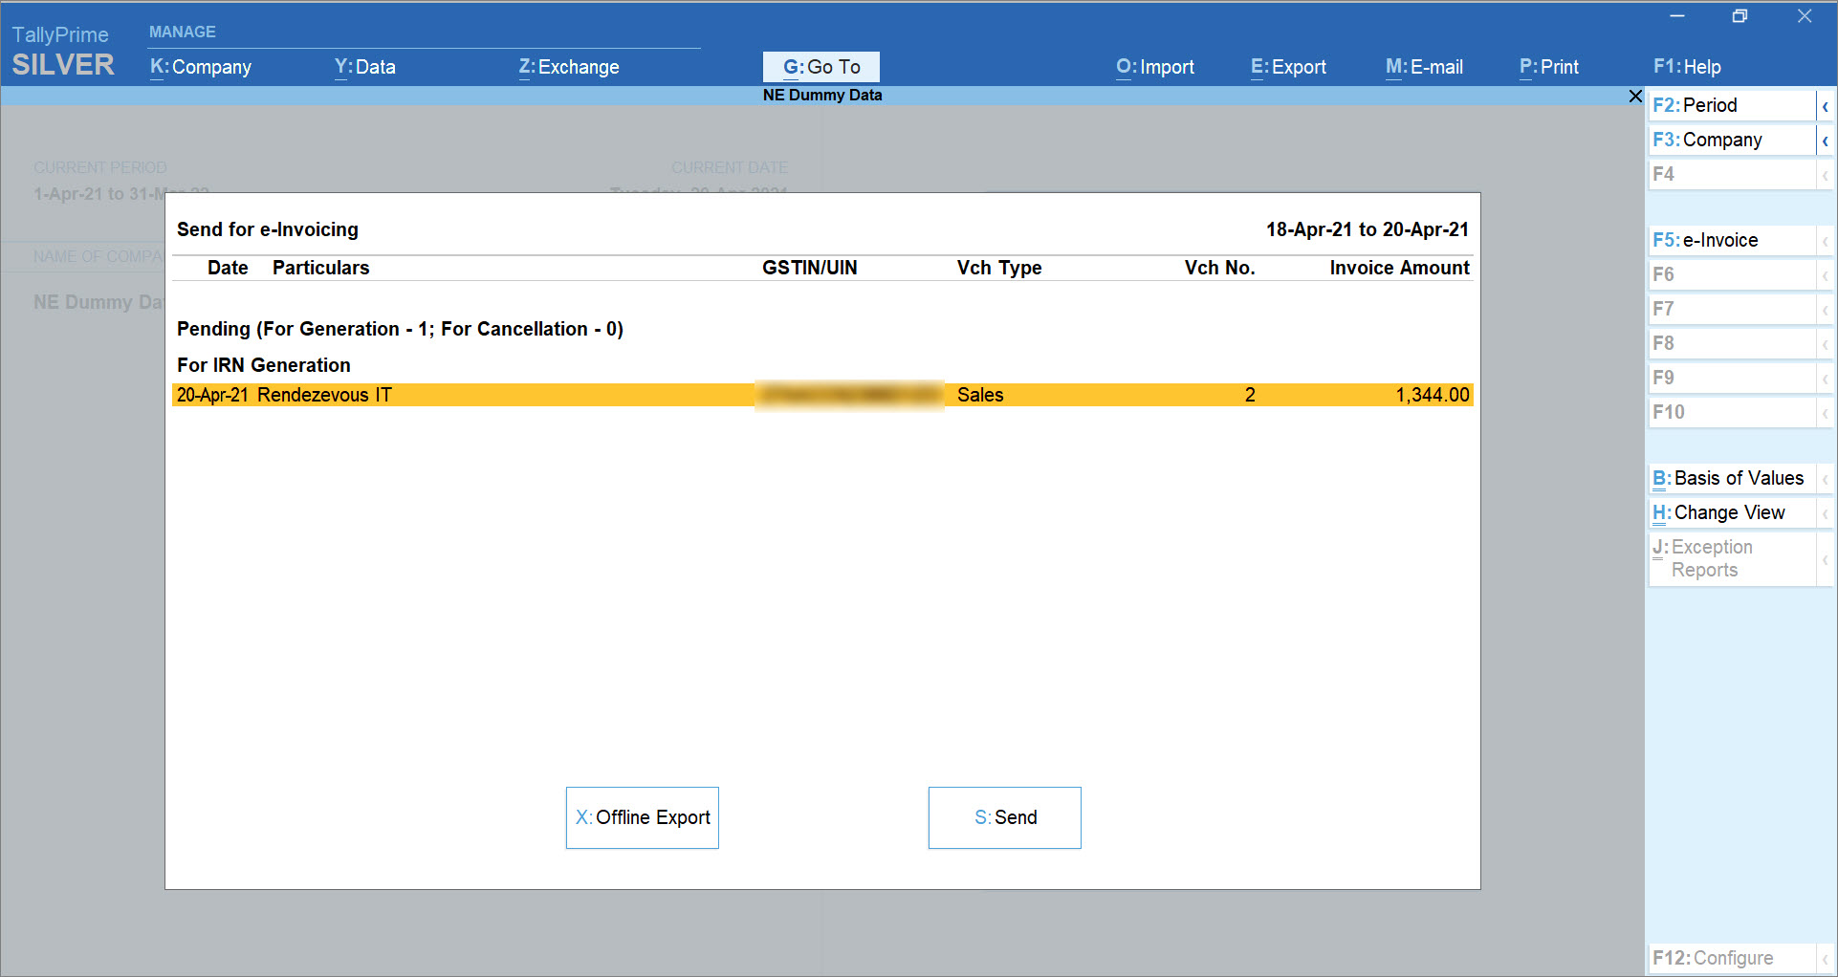Click the S: Send button

click(x=1005, y=817)
